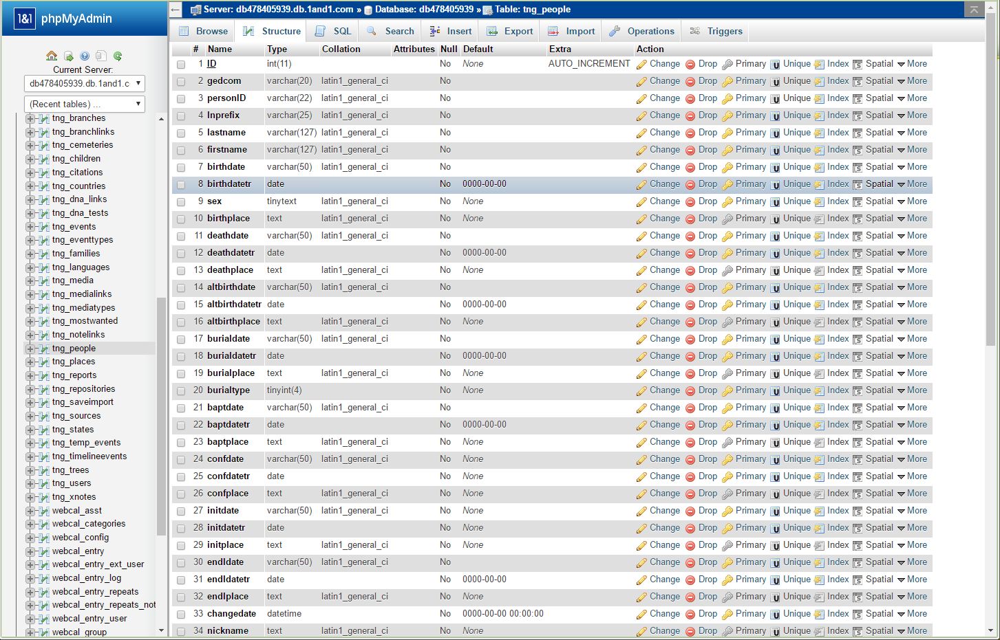Click the Unique icon for birthdate row
This screenshot has height=640, width=1000.
point(775,167)
